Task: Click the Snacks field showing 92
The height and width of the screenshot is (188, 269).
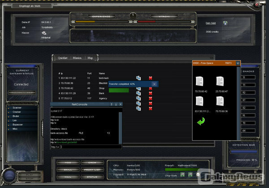Action: tap(248, 92)
